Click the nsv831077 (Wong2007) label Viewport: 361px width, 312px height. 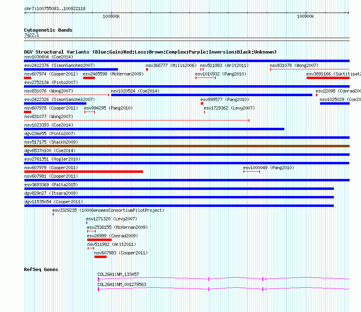click(49, 116)
